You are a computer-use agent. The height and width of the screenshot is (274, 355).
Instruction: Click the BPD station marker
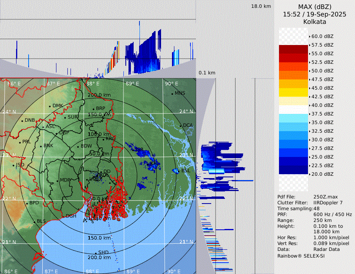point(27,204)
